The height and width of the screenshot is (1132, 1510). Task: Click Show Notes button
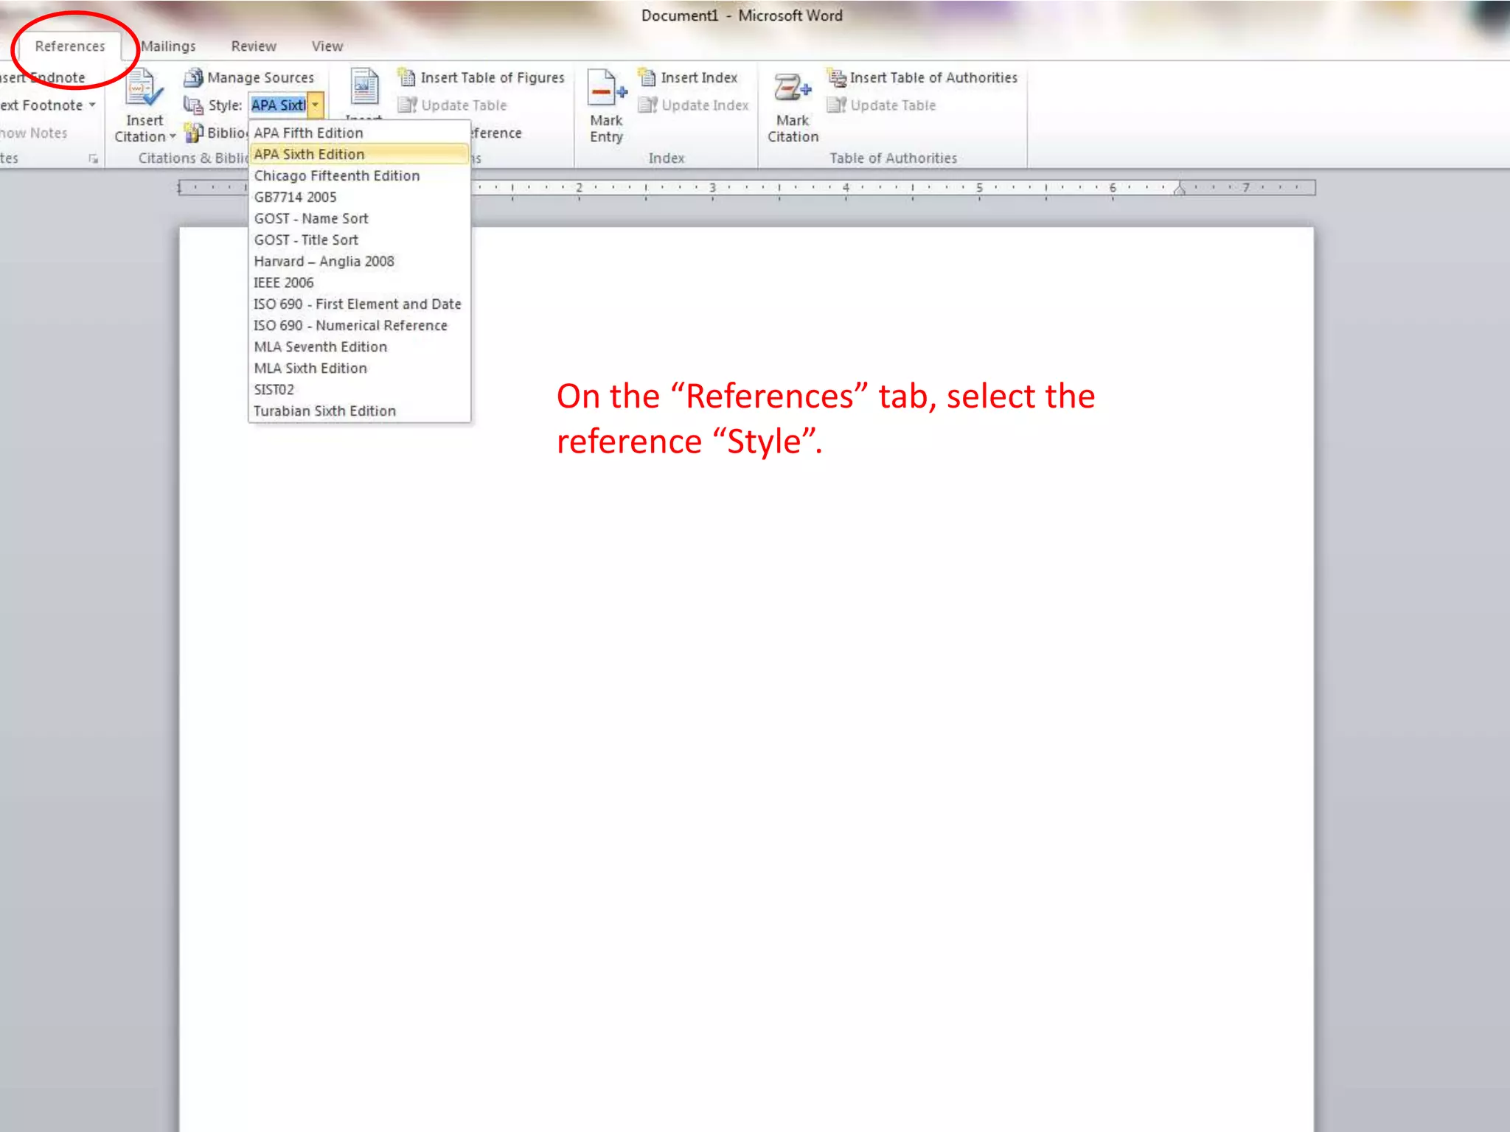tap(34, 133)
